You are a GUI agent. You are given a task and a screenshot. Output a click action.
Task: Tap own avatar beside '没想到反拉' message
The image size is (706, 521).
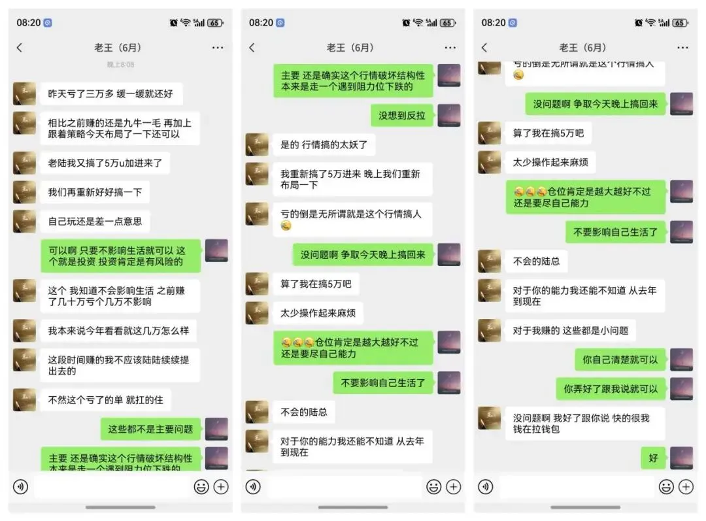449,115
